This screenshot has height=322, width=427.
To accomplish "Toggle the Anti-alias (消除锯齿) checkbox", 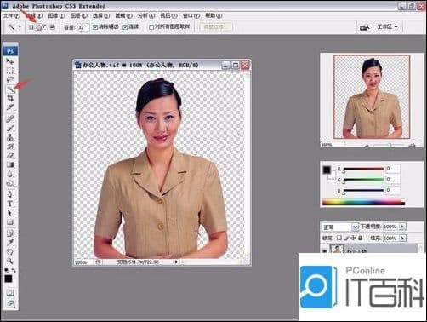I will point(95,27).
